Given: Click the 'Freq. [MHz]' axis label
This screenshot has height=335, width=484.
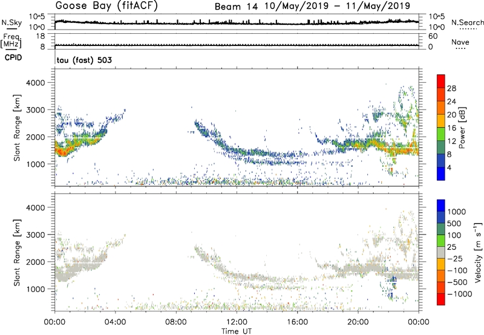Looking at the screenshot, I should pos(11,41).
